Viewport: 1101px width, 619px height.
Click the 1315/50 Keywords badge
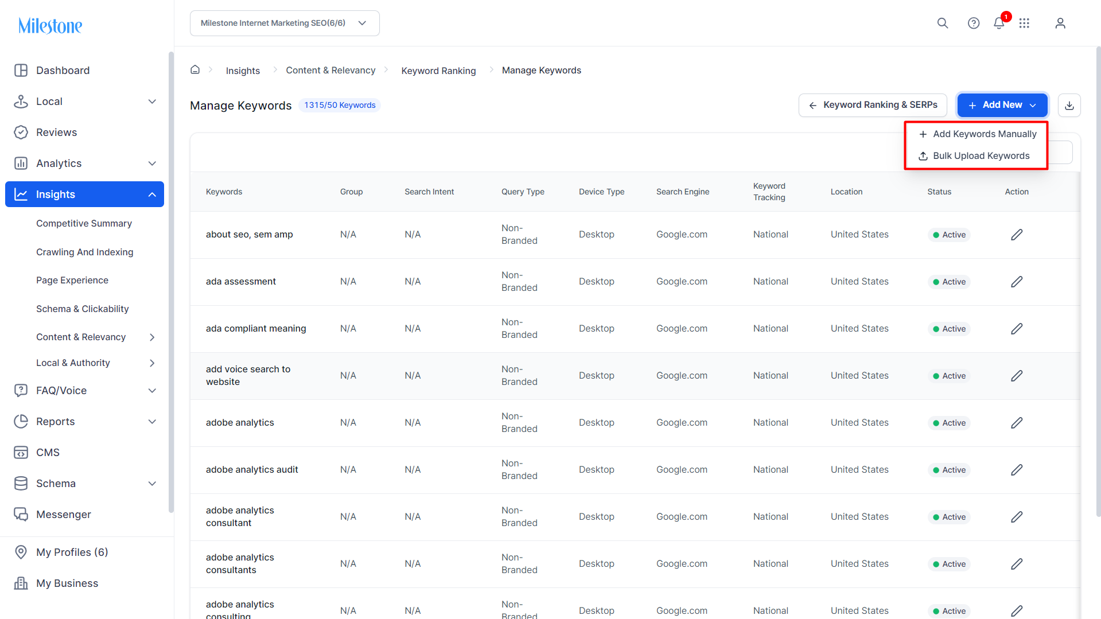pyautogui.click(x=340, y=105)
